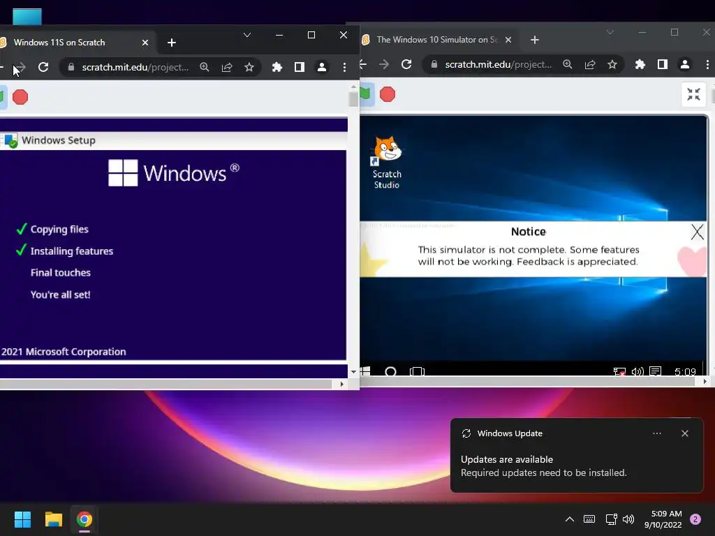Close The Windows 10 Simulator tab

pyautogui.click(x=508, y=40)
